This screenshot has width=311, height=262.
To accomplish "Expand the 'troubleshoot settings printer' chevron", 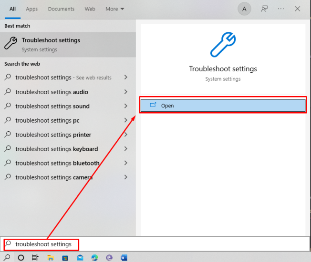I will coord(125,135).
